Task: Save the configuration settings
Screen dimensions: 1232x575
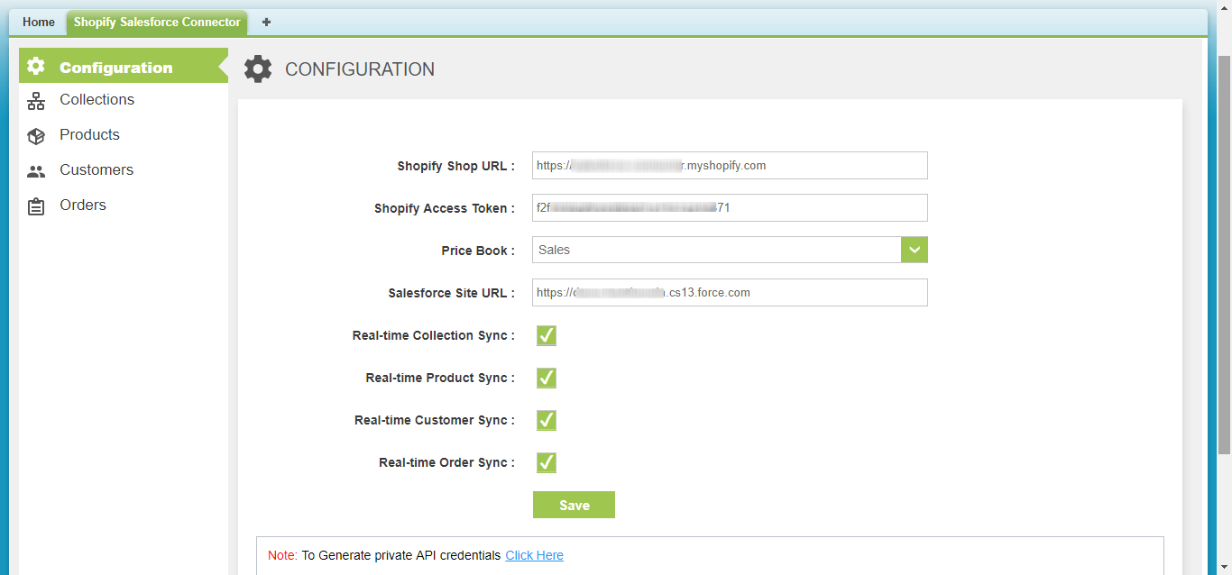Action: point(574,505)
